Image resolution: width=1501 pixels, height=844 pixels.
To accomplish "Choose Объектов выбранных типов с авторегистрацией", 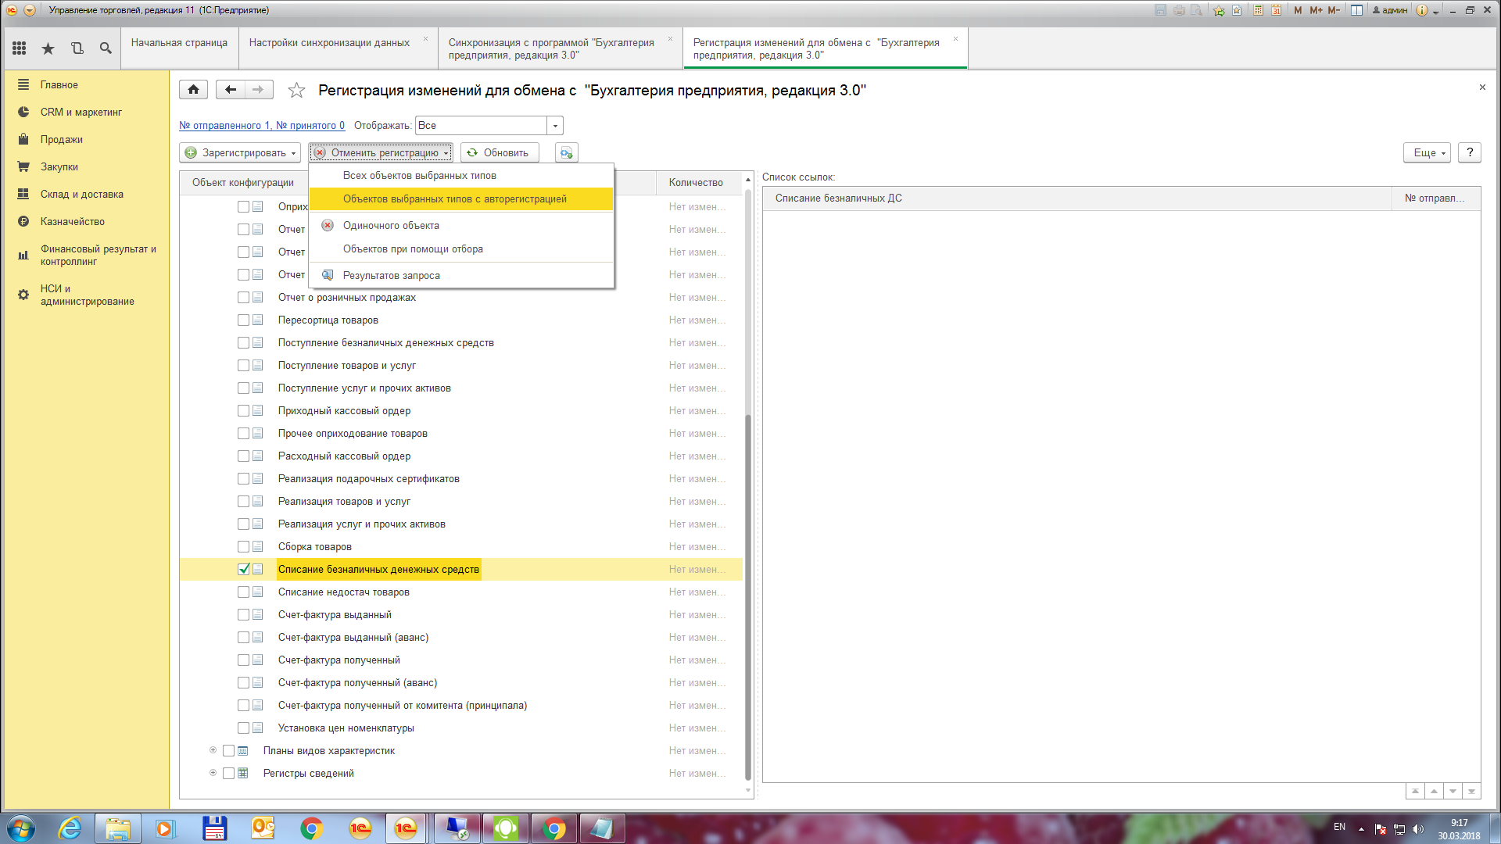I will (x=461, y=198).
